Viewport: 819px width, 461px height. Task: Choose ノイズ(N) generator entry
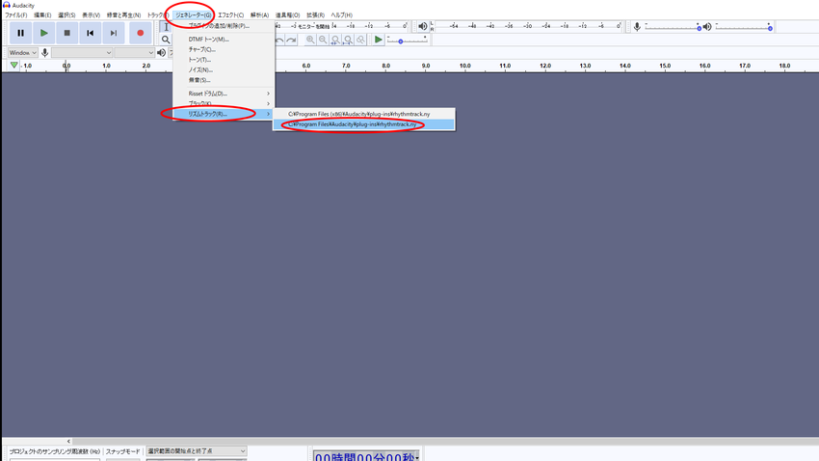pos(224,70)
